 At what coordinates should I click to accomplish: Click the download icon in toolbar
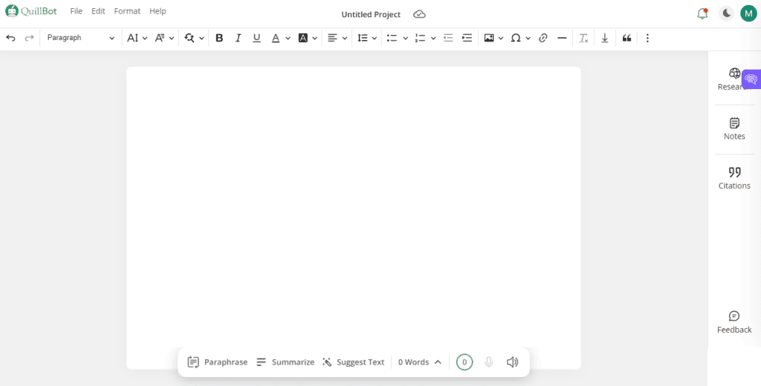click(x=605, y=38)
